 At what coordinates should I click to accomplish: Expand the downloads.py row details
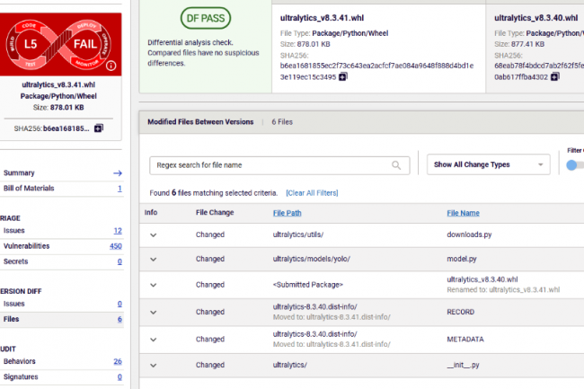(153, 235)
